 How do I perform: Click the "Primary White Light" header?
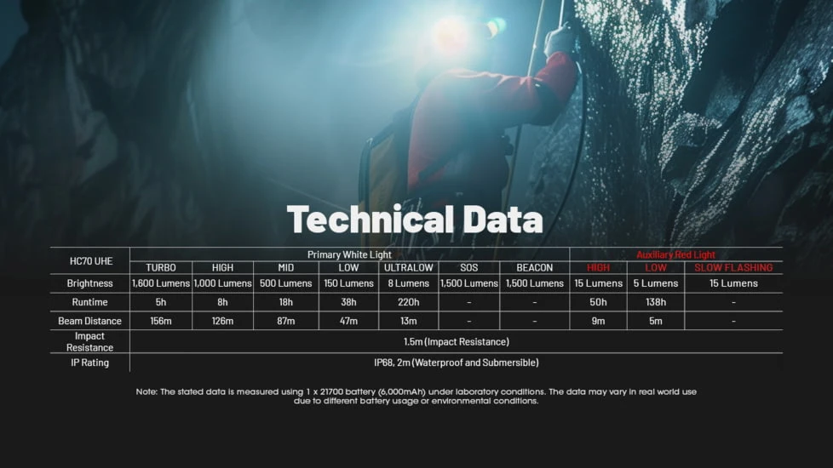tap(349, 254)
